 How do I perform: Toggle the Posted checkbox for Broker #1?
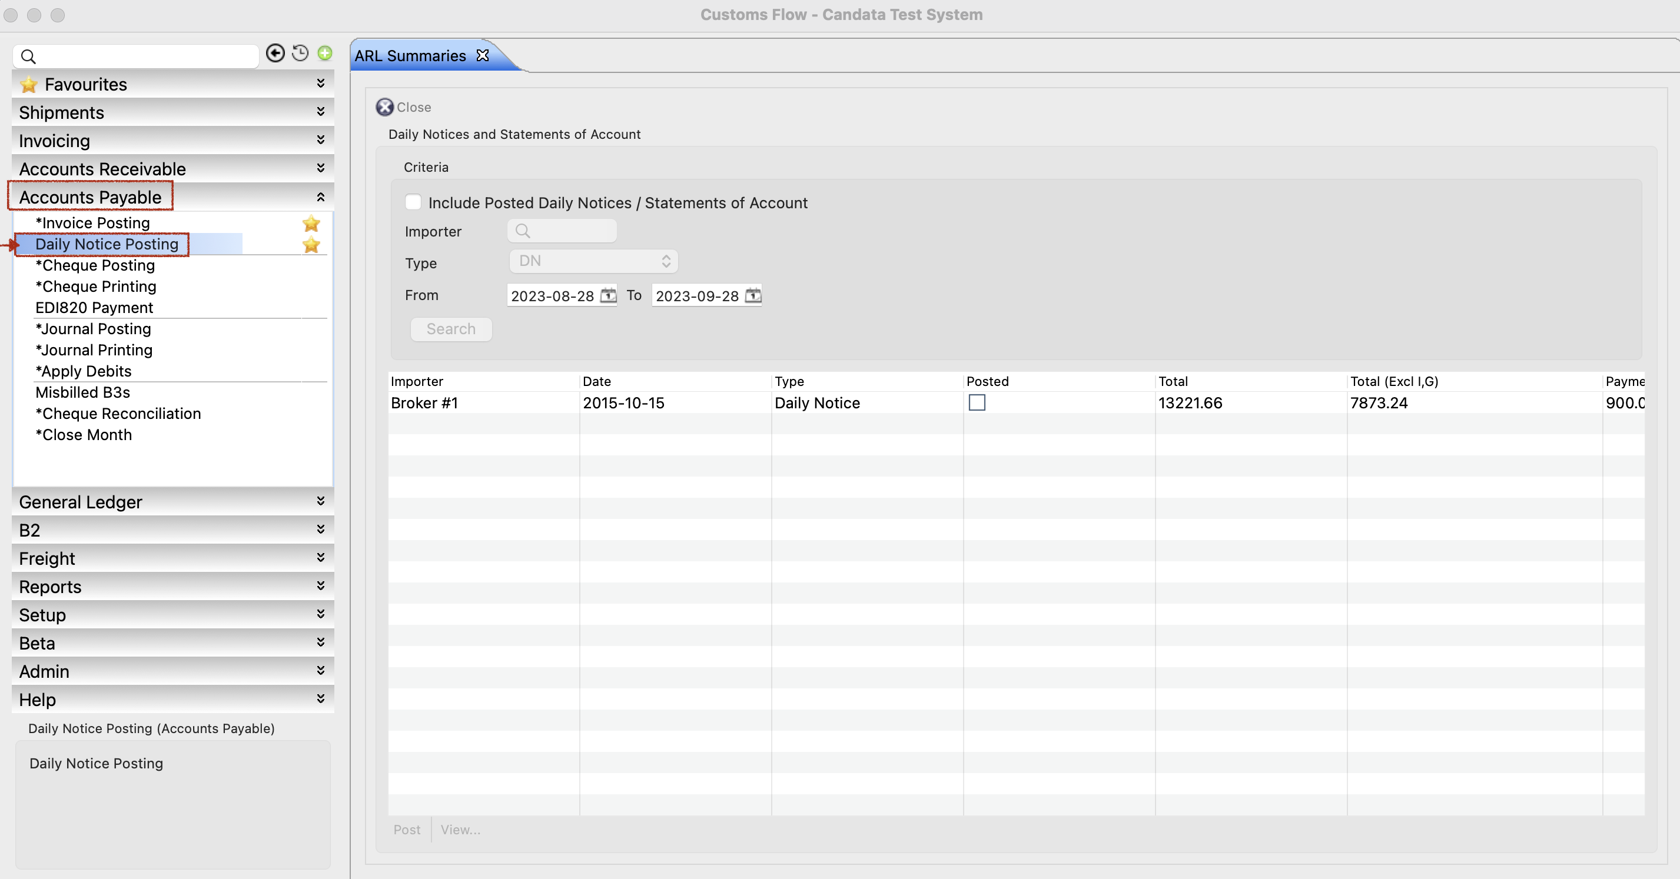[977, 403]
